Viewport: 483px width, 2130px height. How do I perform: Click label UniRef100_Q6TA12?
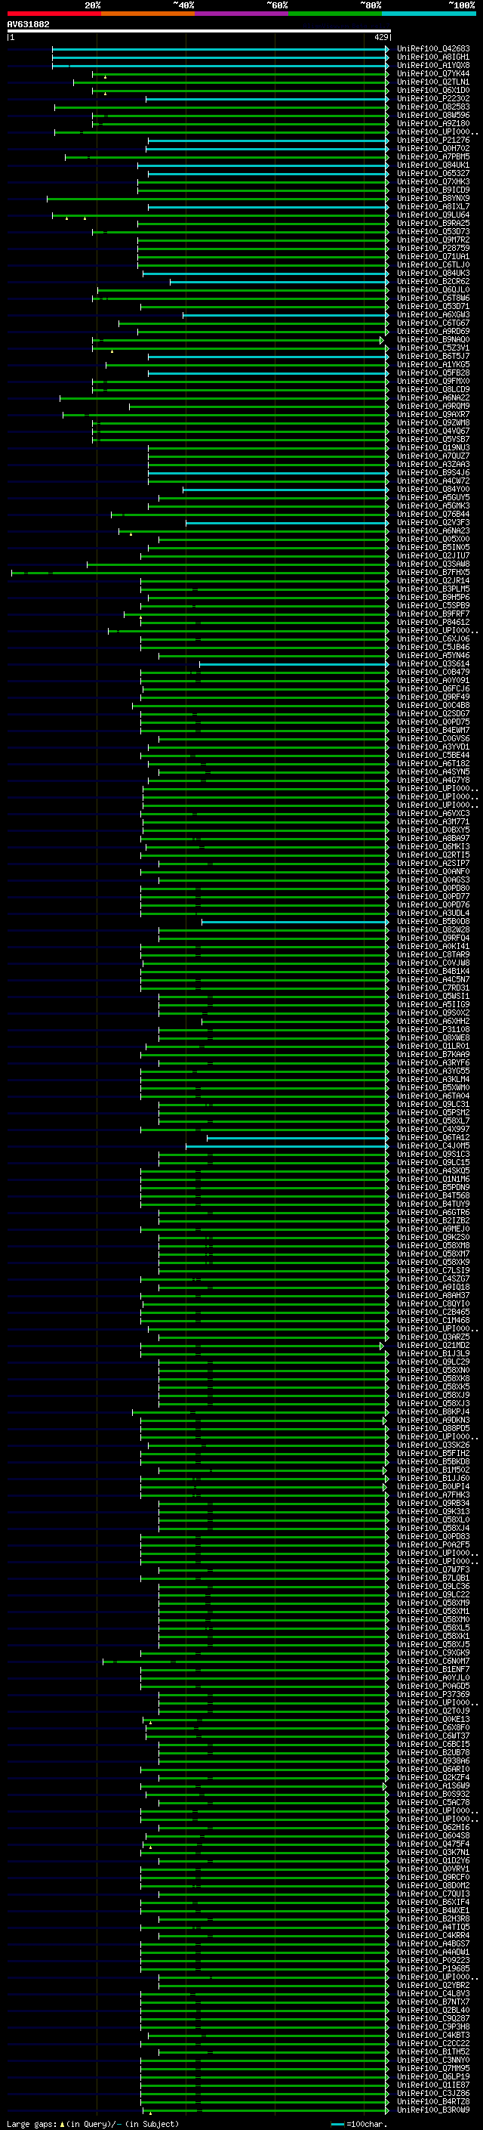(433, 1138)
